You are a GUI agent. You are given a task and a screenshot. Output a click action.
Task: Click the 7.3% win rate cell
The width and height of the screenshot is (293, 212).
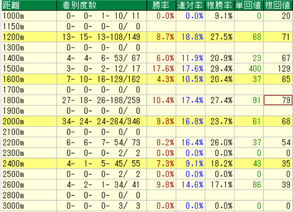coord(161,164)
